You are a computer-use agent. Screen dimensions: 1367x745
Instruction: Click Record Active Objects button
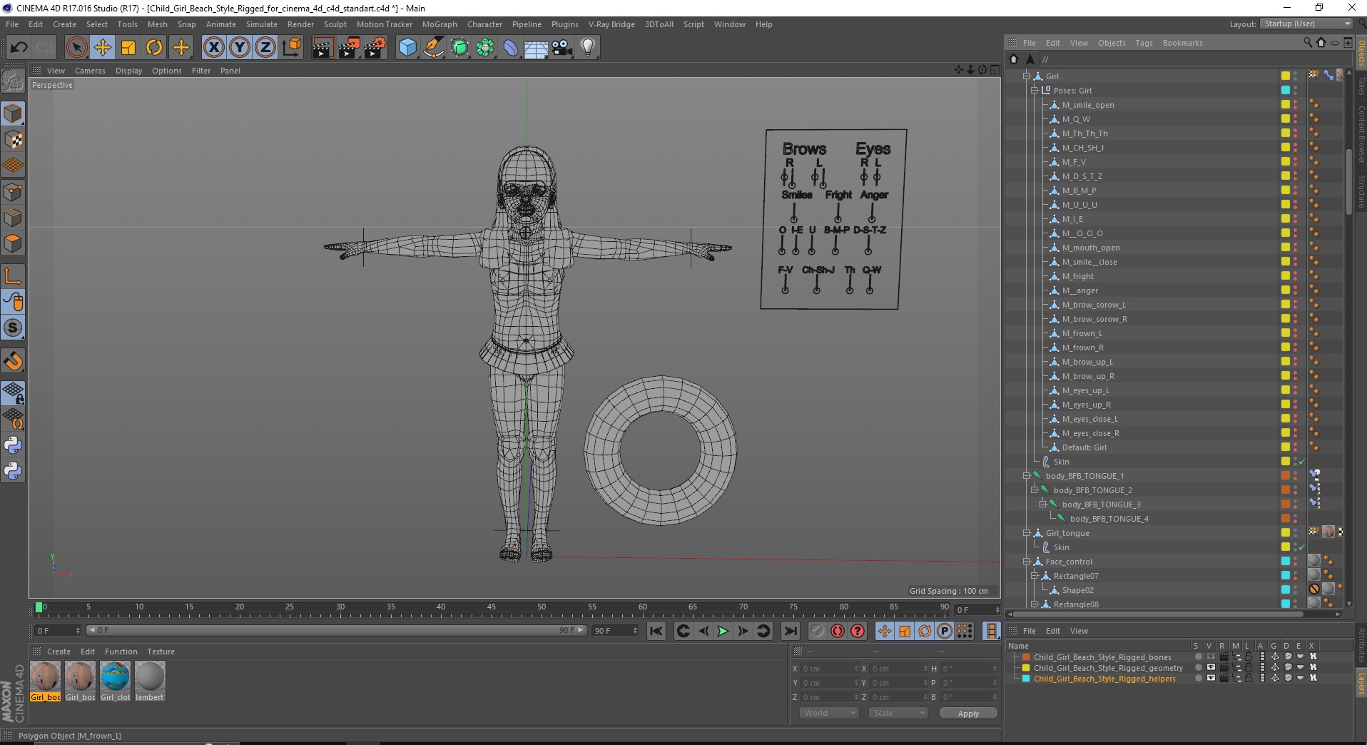[x=818, y=631]
